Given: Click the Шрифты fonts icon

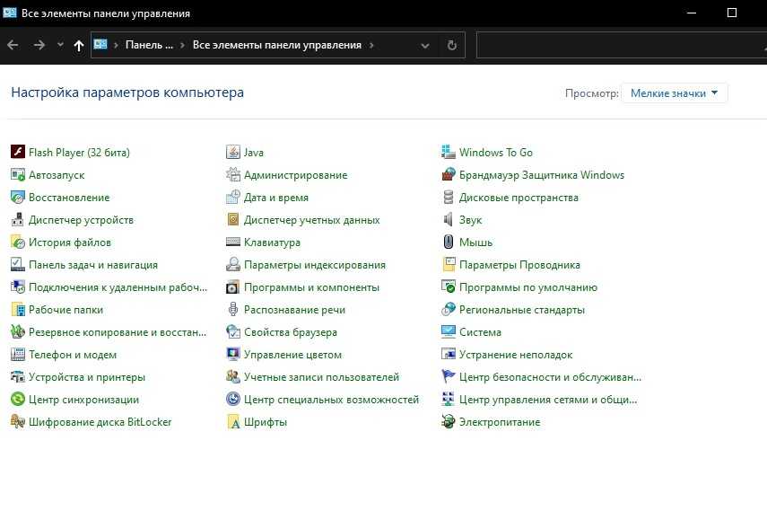Looking at the screenshot, I should pyautogui.click(x=232, y=422).
